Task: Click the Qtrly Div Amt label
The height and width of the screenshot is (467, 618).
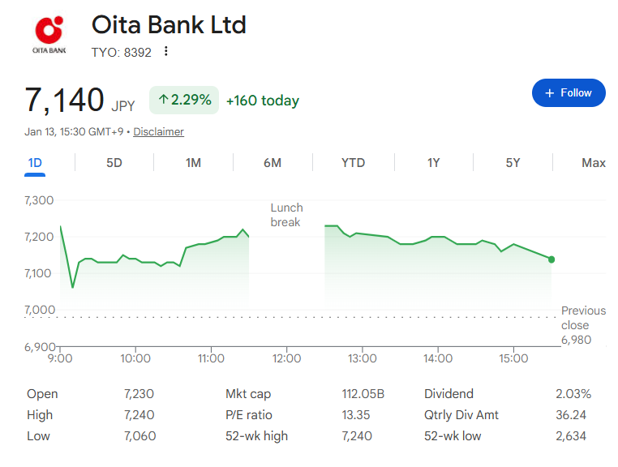Action: click(x=461, y=415)
